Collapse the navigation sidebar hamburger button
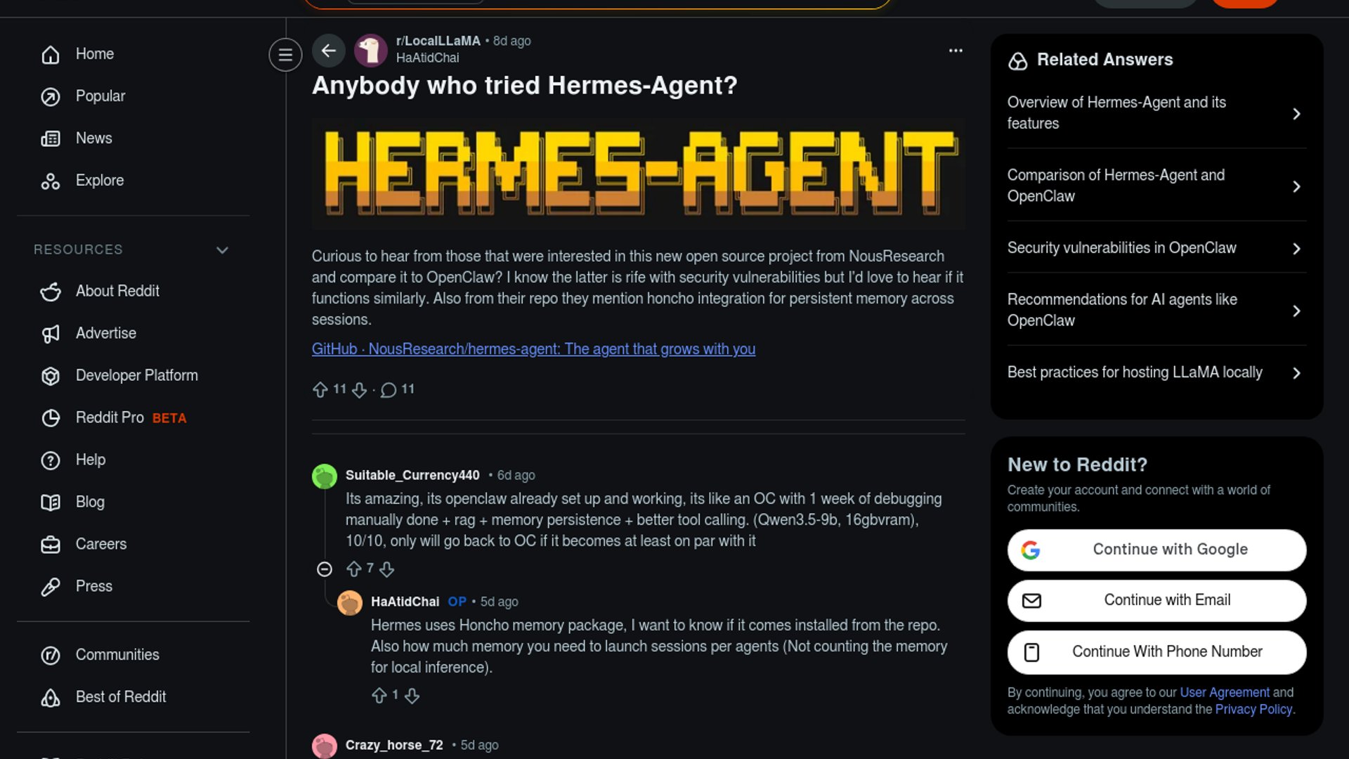Viewport: 1349px width, 759px height. pos(285,54)
